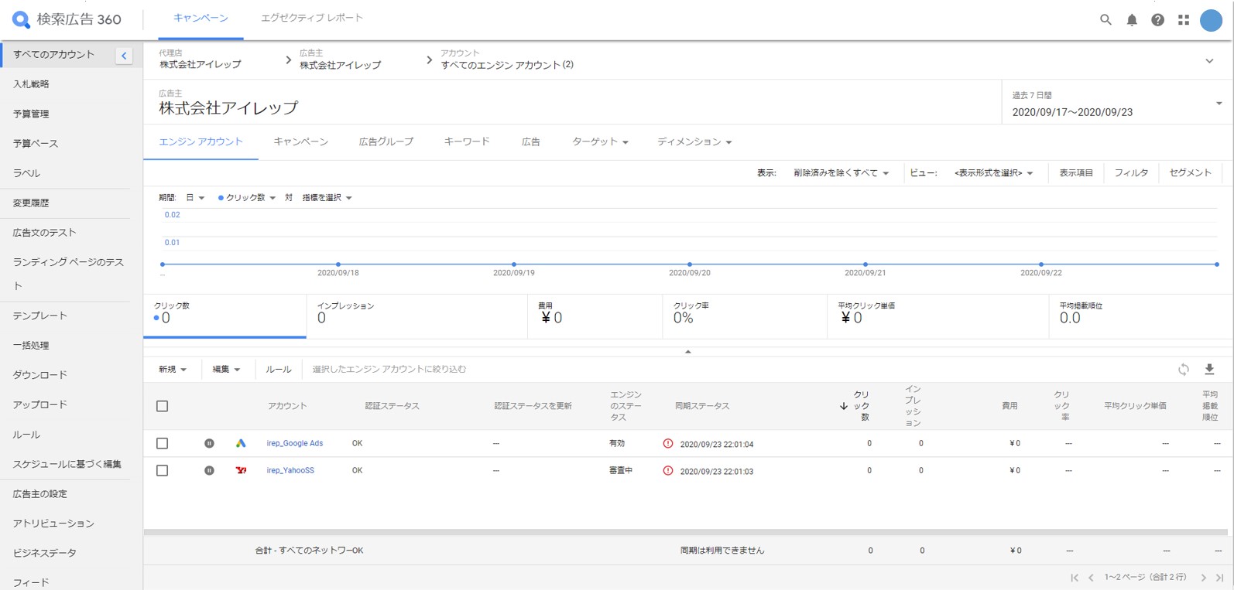1234x590 pixels.
Task: Toggle the select-all checkbox in table header
Action: tap(163, 406)
